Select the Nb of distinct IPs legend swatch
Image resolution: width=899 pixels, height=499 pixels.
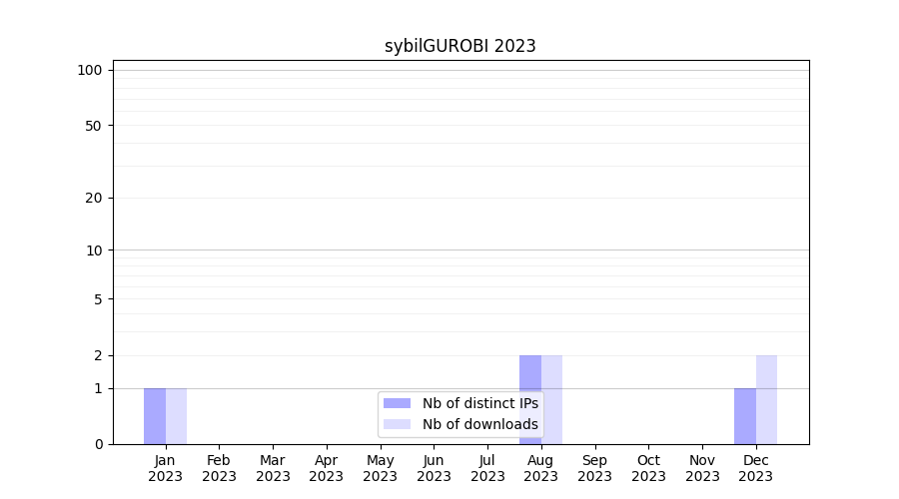397,403
